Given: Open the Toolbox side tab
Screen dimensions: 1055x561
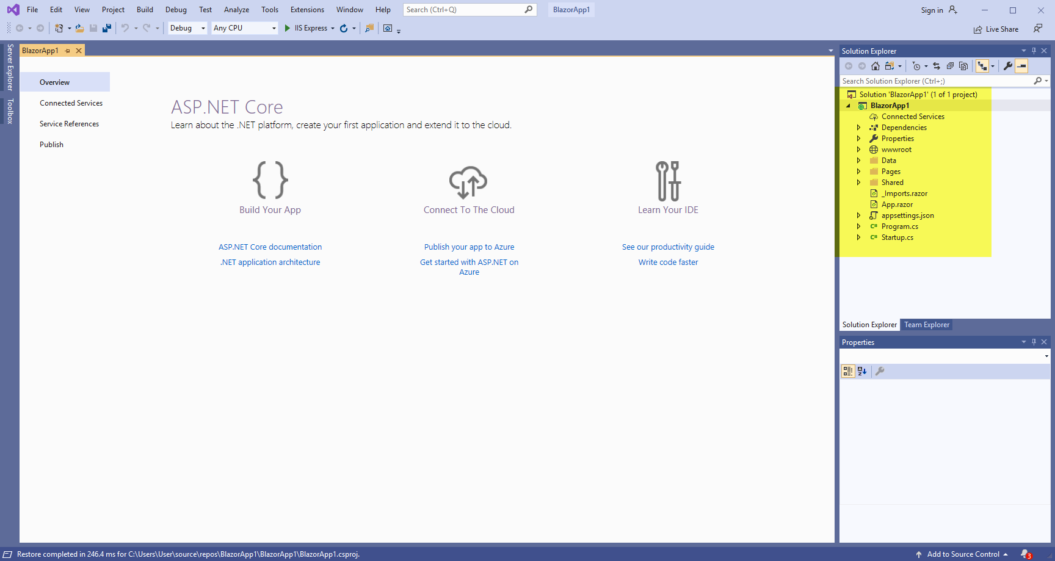Looking at the screenshot, I should (10, 111).
